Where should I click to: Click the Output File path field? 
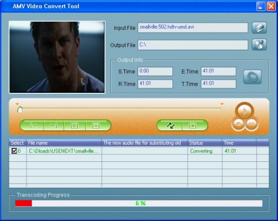pyautogui.click(x=193, y=45)
